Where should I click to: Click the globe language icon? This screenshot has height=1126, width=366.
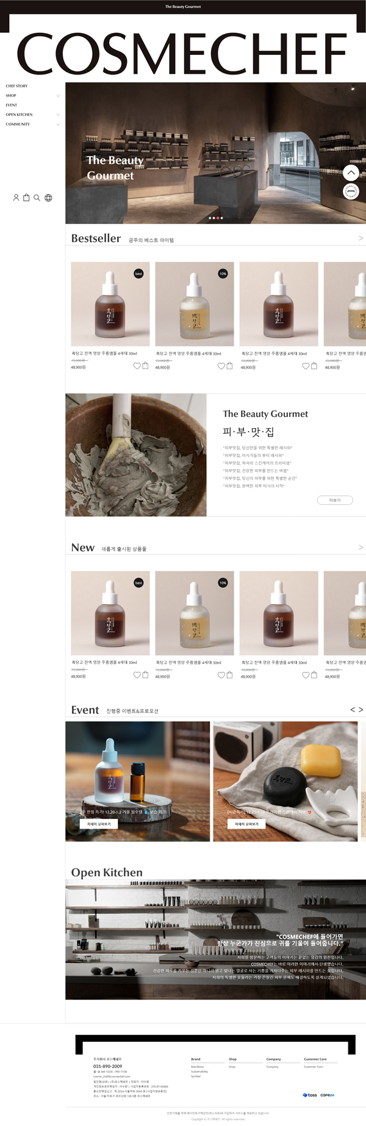48,198
